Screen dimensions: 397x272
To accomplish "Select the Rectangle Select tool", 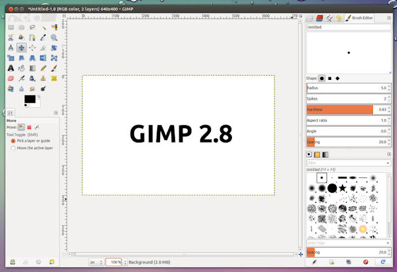I will 11,27.
